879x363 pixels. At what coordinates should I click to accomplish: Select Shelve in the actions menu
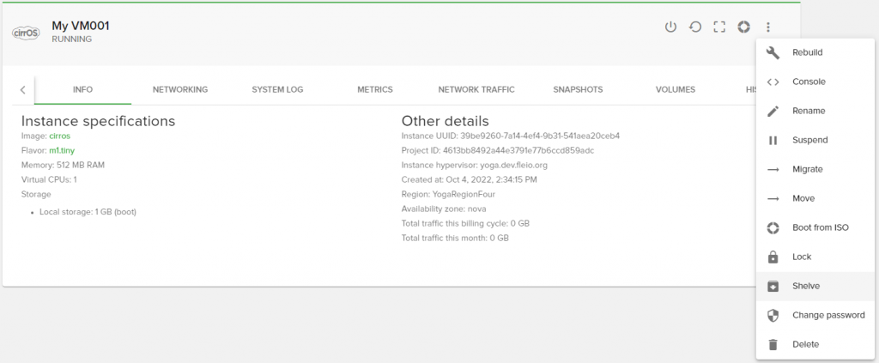pyautogui.click(x=815, y=286)
